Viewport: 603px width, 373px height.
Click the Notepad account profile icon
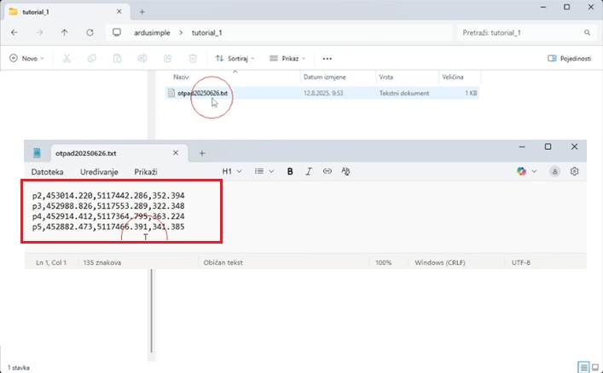555,171
